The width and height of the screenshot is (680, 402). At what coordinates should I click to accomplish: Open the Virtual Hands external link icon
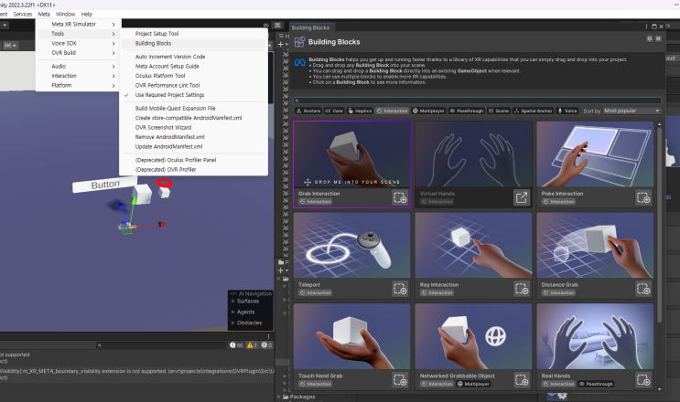pos(522,197)
